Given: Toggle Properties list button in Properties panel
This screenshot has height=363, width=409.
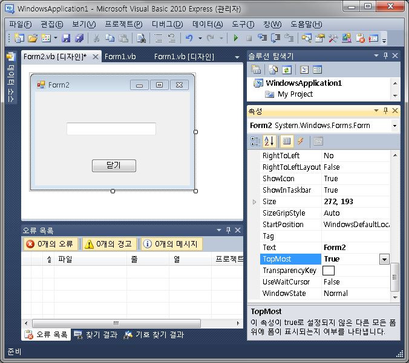Looking at the screenshot, I should coord(287,141).
